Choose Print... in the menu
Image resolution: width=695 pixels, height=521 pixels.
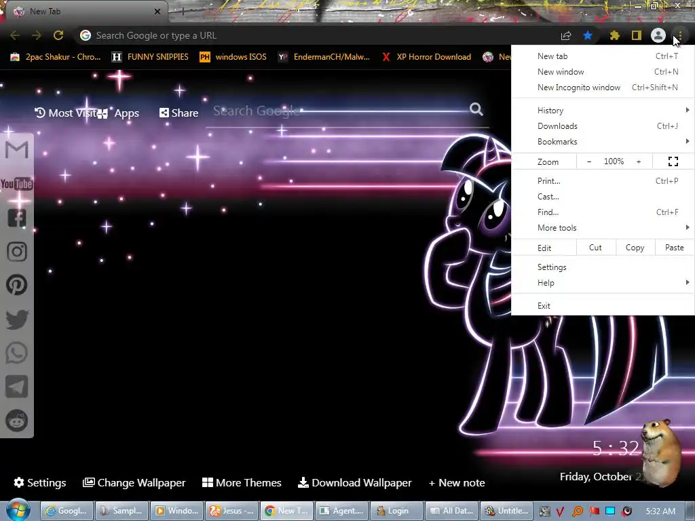point(603,180)
